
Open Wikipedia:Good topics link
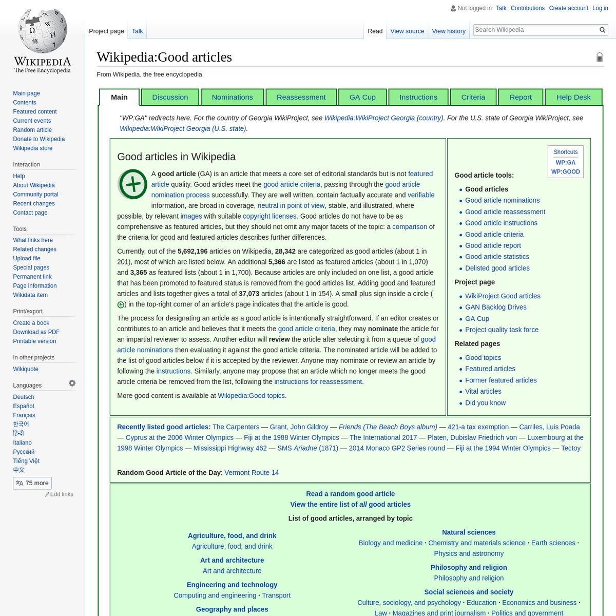click(x=251, y=396)
